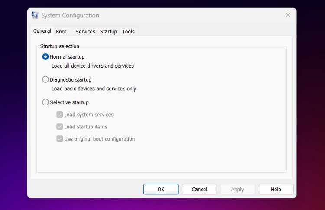325x210 pixels.
Task: Confirm with the OK button
Action: [161, 189]
